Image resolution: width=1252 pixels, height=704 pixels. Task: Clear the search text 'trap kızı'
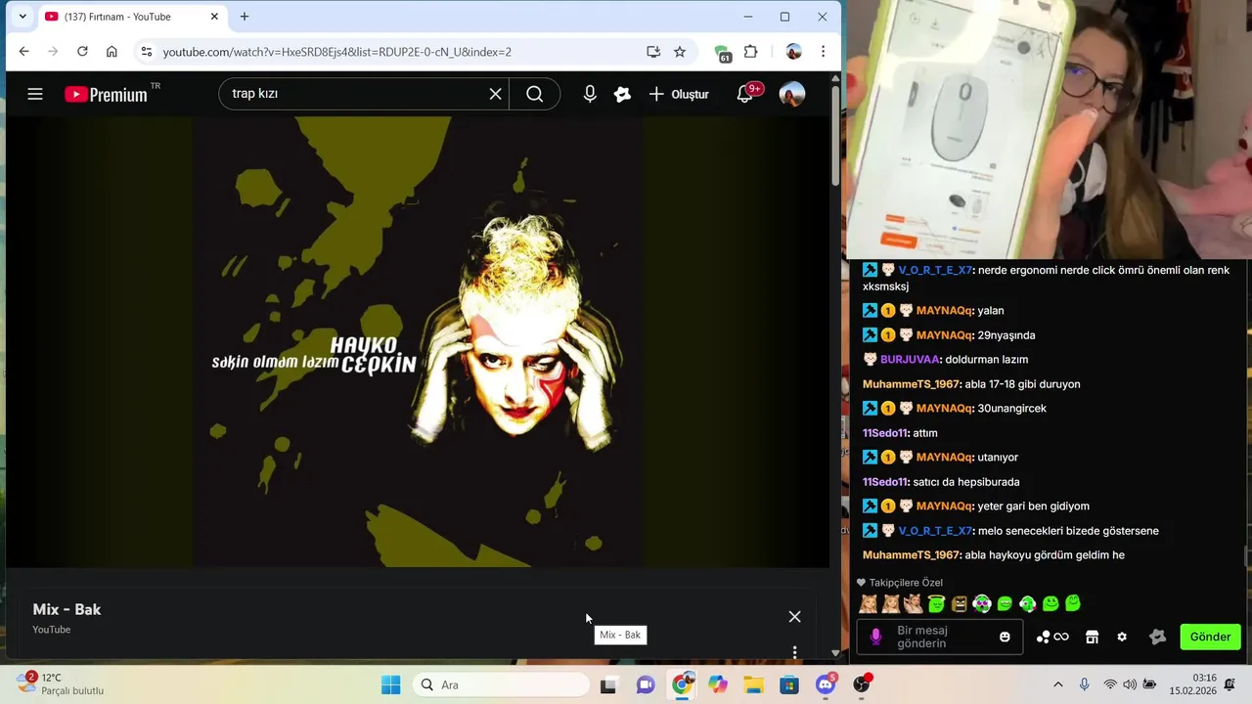point(496,94)
